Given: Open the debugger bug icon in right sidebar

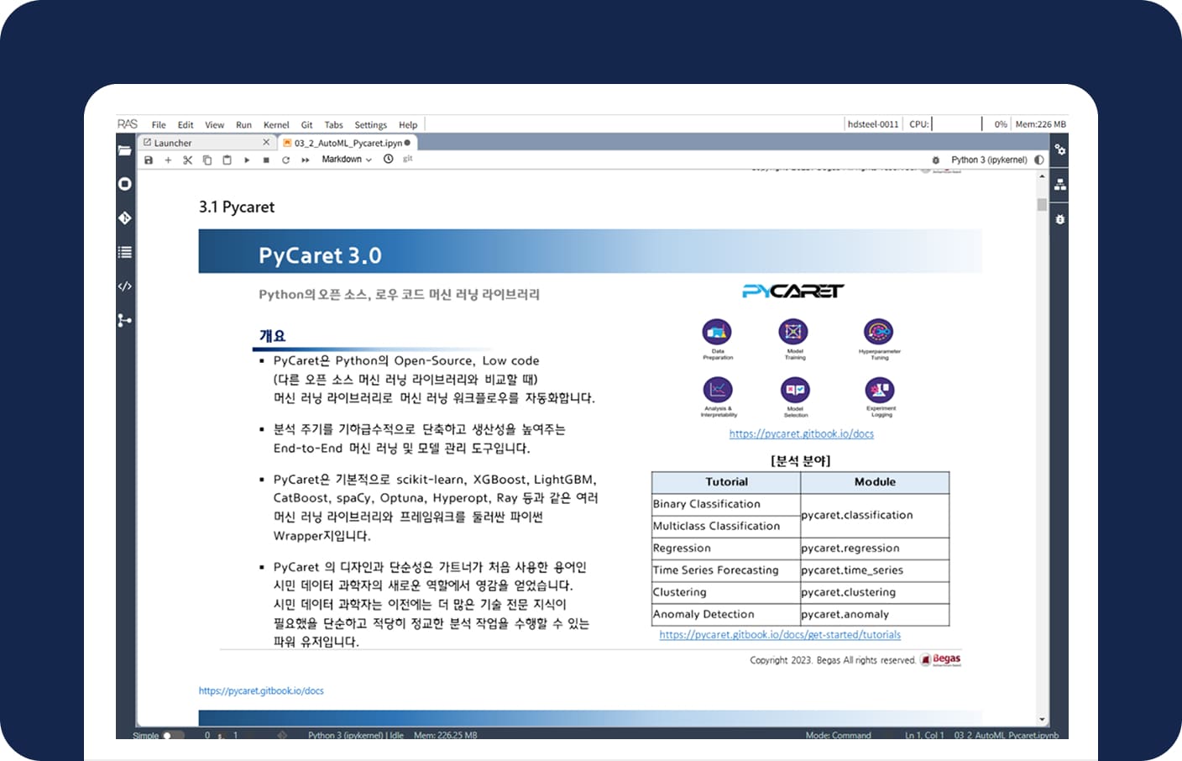Looking at the screenshot, I should (x=1060, y=219).
